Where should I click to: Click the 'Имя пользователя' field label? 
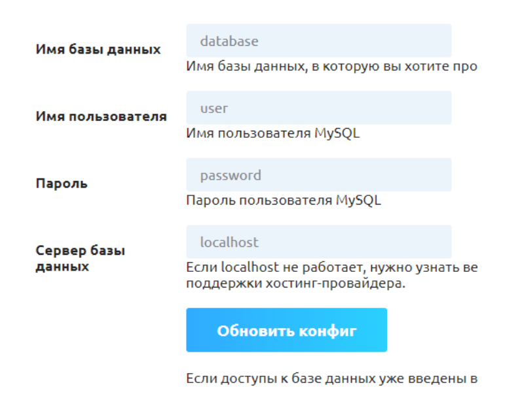(x=100, y=116)
